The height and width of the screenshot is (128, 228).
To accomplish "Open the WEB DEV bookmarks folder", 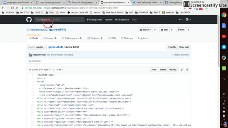I will pyautogui.click(x=8, y=13).
